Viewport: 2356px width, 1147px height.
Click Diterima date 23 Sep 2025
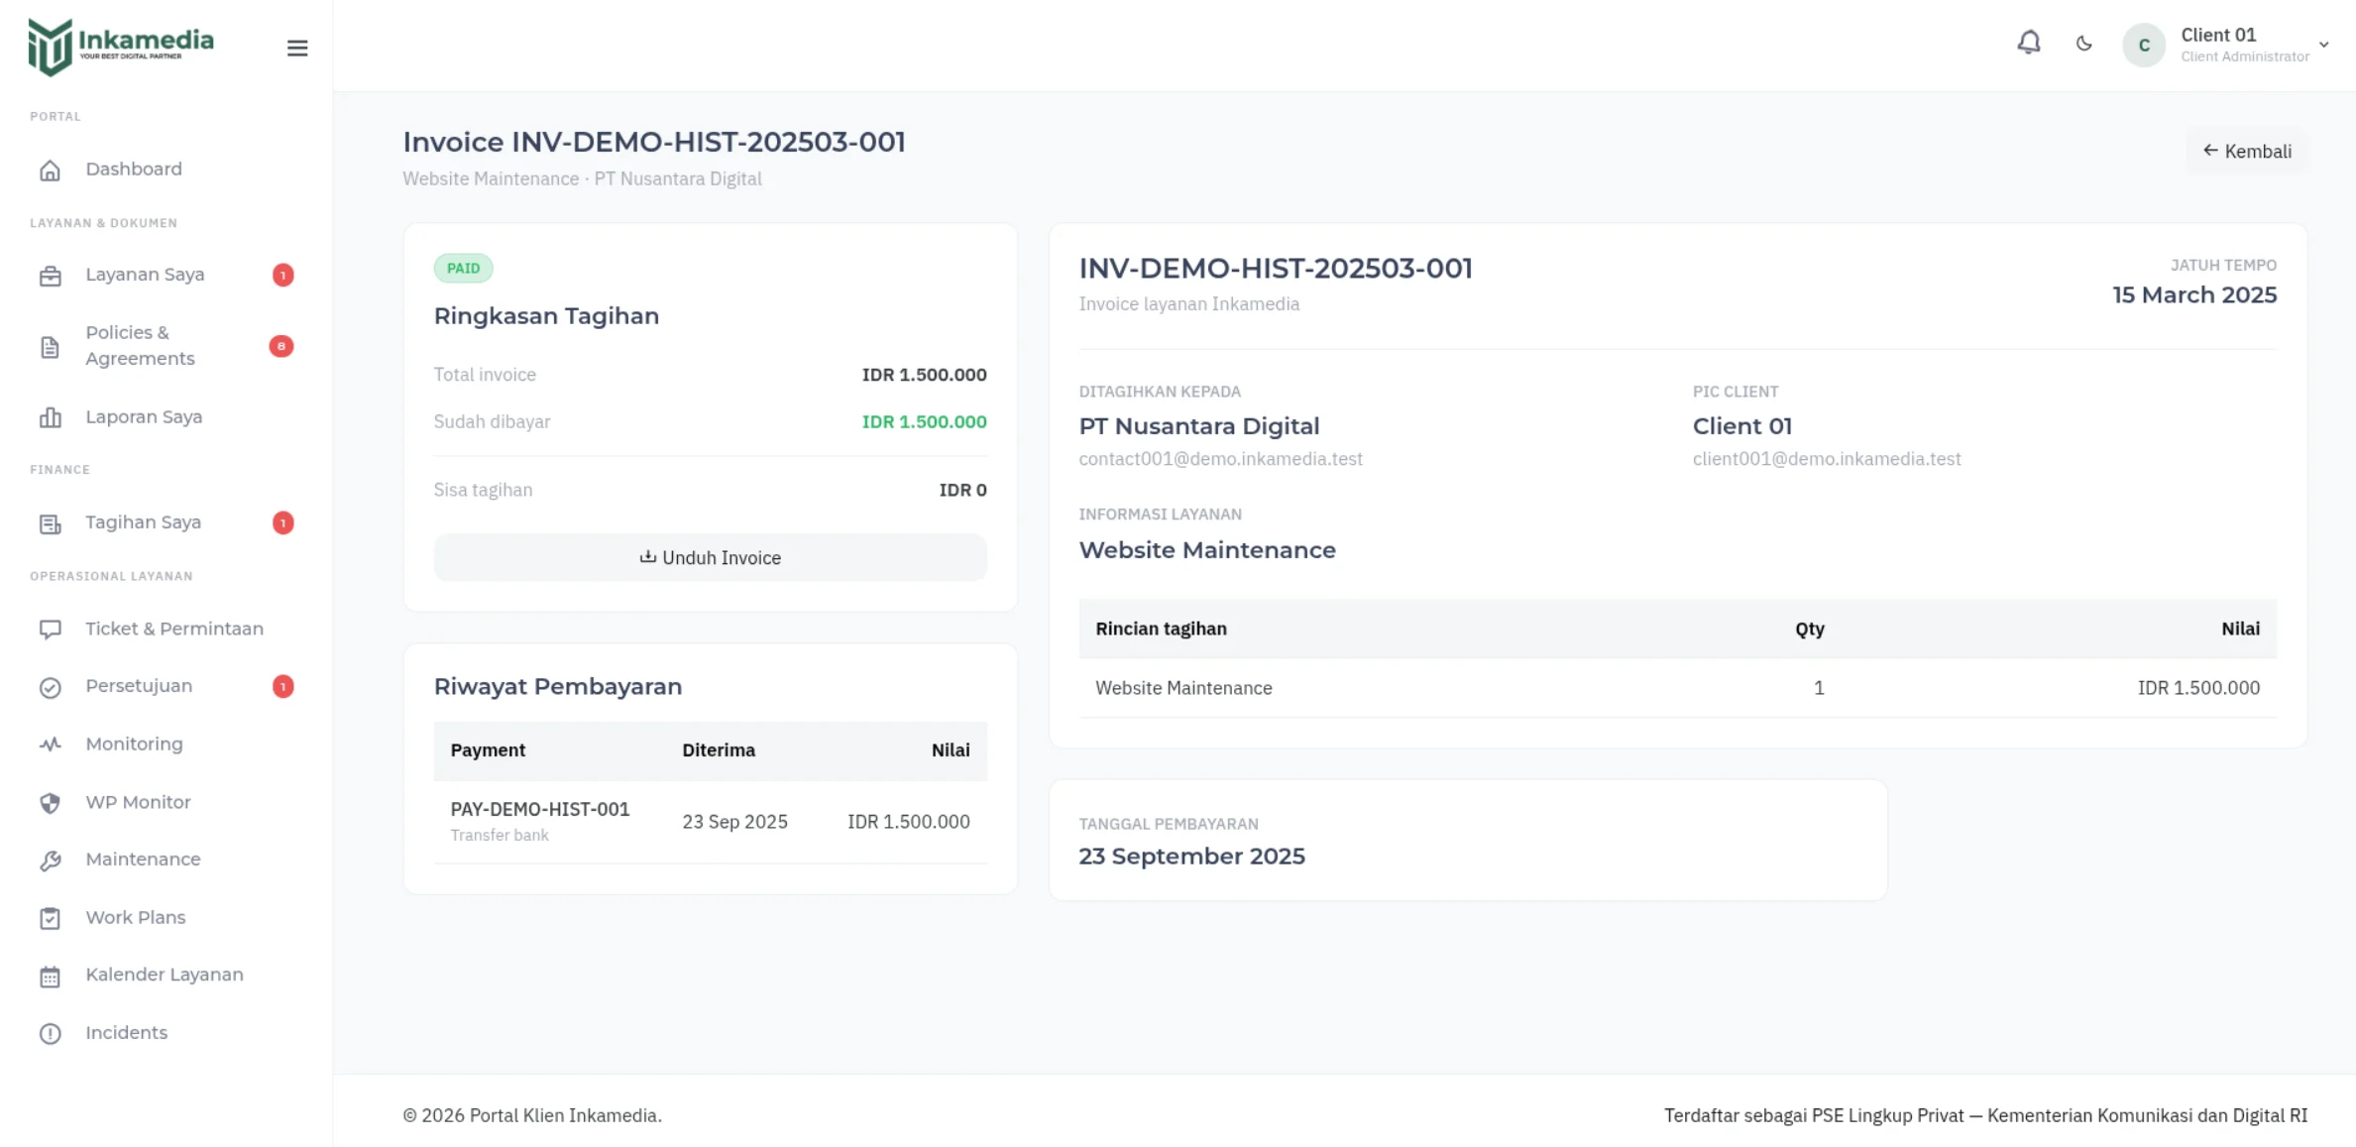(734, 822)
